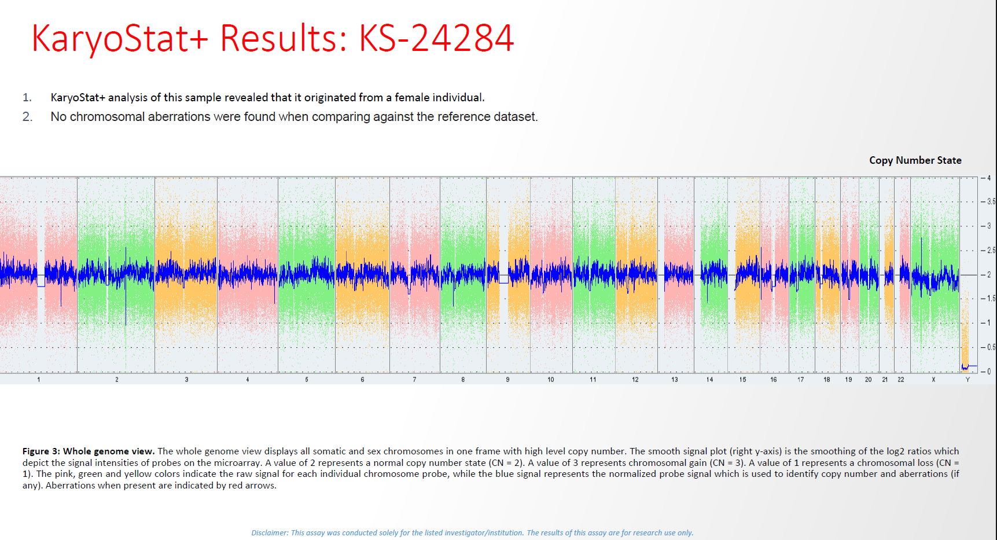Viewport: 997px width, 540px height.
Task: Click the KaryoStat+ Results: KS-24284 title
Action: pos(272,39)
